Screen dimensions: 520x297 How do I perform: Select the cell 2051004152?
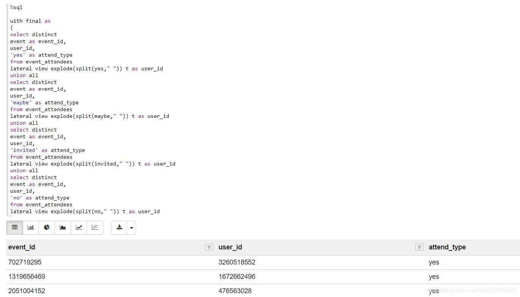coord(26,291)
